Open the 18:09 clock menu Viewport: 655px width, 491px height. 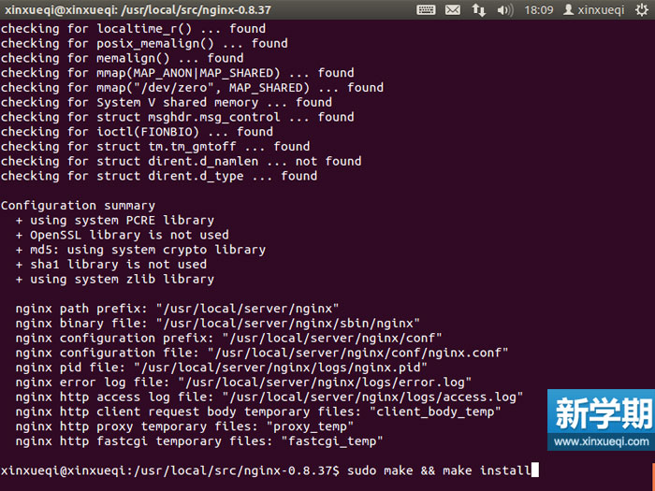coord(538,9)
